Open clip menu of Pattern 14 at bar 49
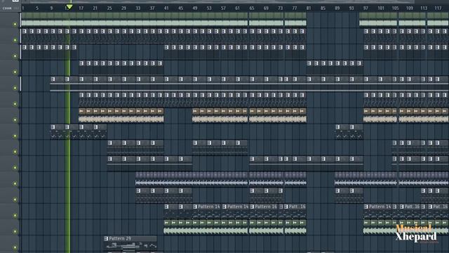The width and height of the screenshot is (449, 253). tap(195, 207)
